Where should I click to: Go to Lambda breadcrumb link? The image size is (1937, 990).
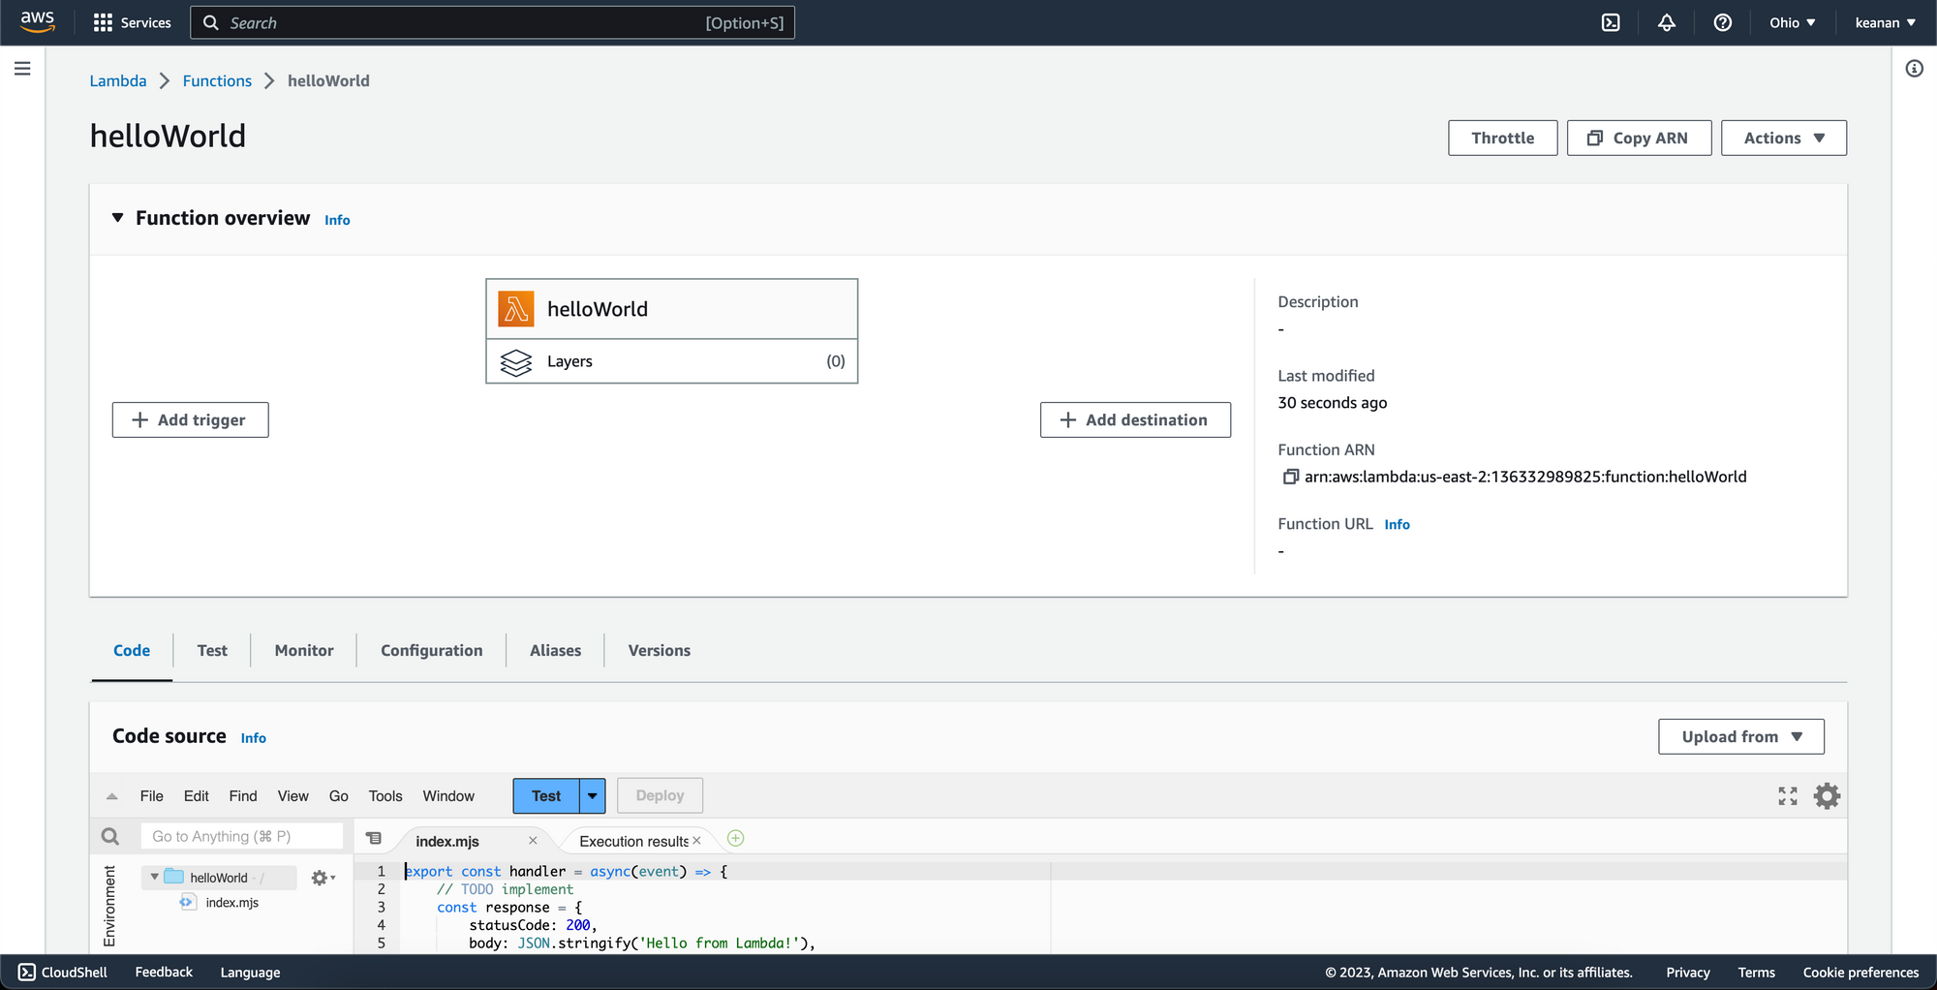[x=118, y=80]
